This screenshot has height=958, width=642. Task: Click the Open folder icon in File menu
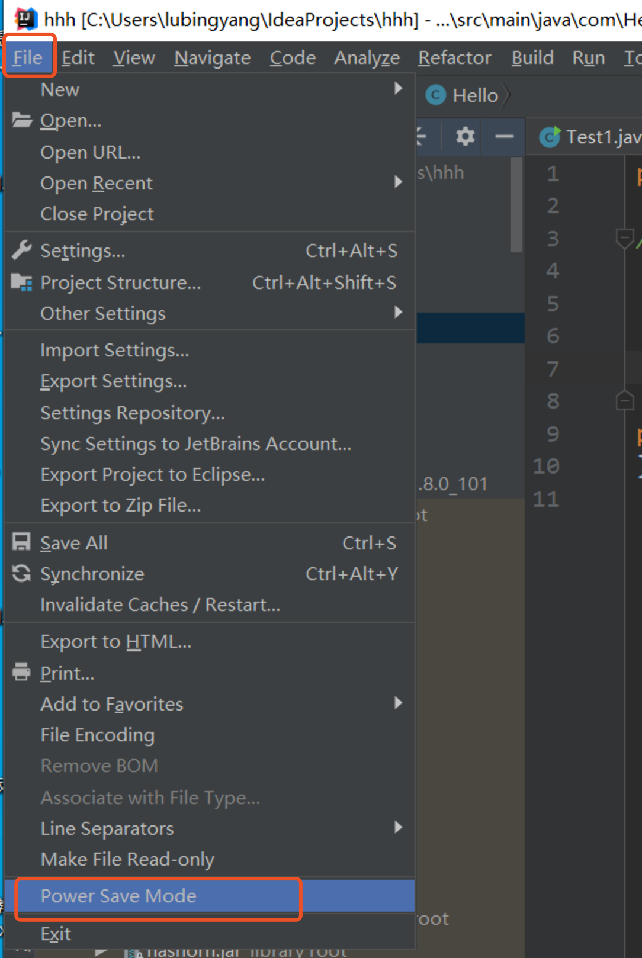coord(22,120)
